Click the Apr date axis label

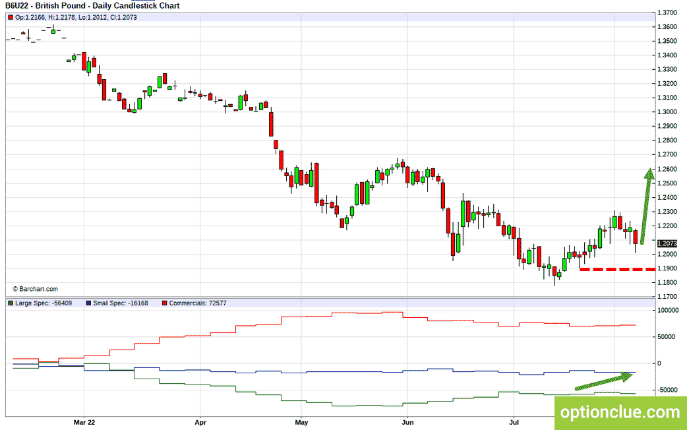[x=200, y=423]
